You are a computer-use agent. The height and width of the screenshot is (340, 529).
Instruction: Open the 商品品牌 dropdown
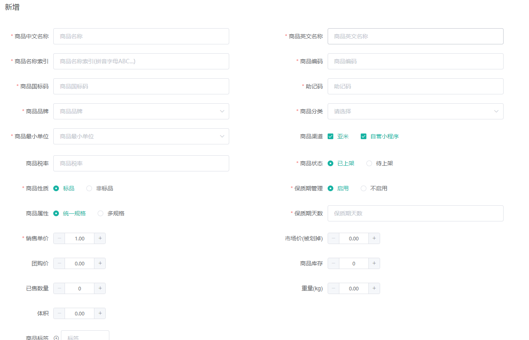(x=141, y=111)
